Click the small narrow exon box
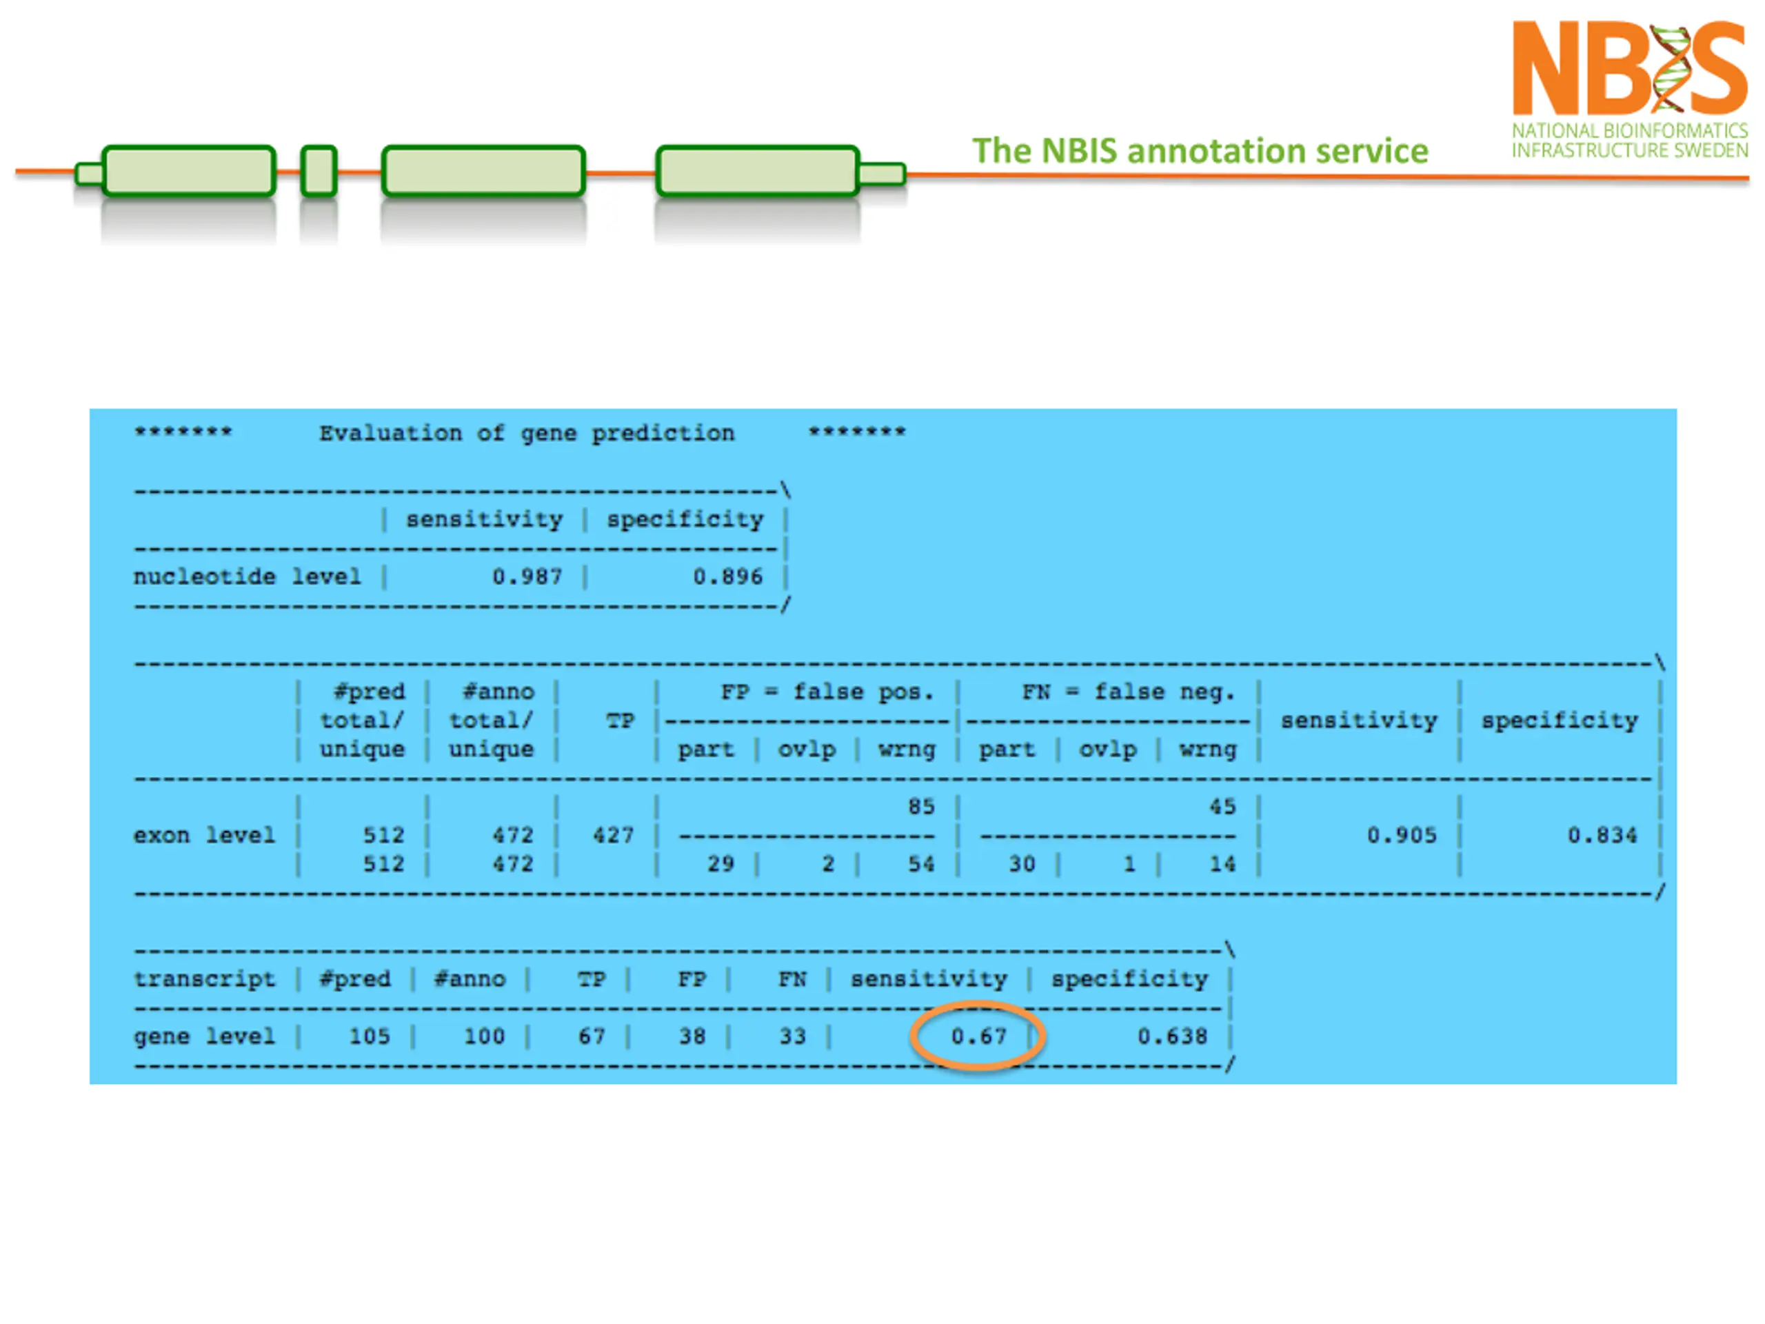This screenshot has height=1324, width=1765. coord(319,171)
